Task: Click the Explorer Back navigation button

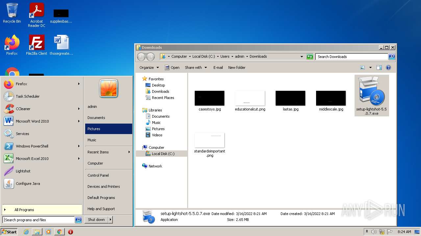Action: (x=141, y=57)
